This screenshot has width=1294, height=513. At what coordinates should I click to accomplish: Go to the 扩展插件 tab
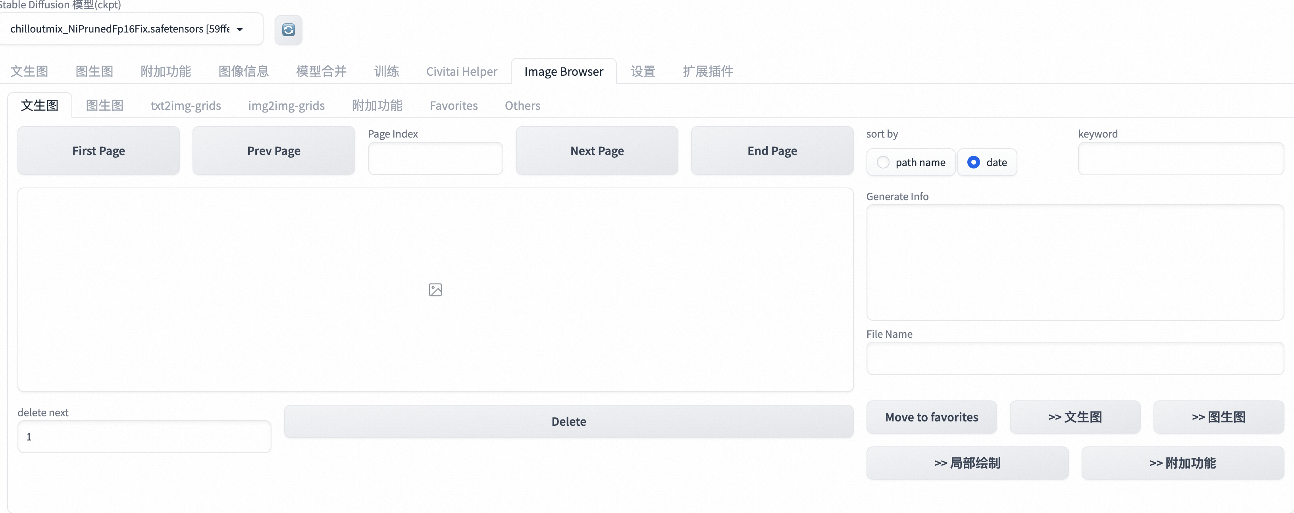tap(707, 71)
